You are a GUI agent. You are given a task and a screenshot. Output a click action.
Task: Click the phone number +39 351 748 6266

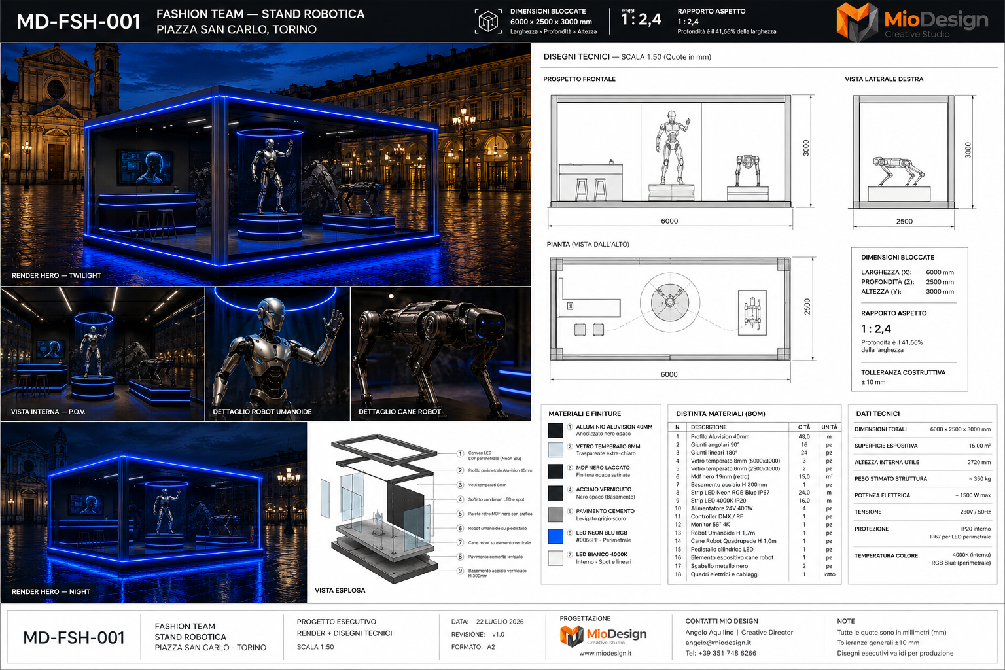pyautogui.click(x=720, y=653)
